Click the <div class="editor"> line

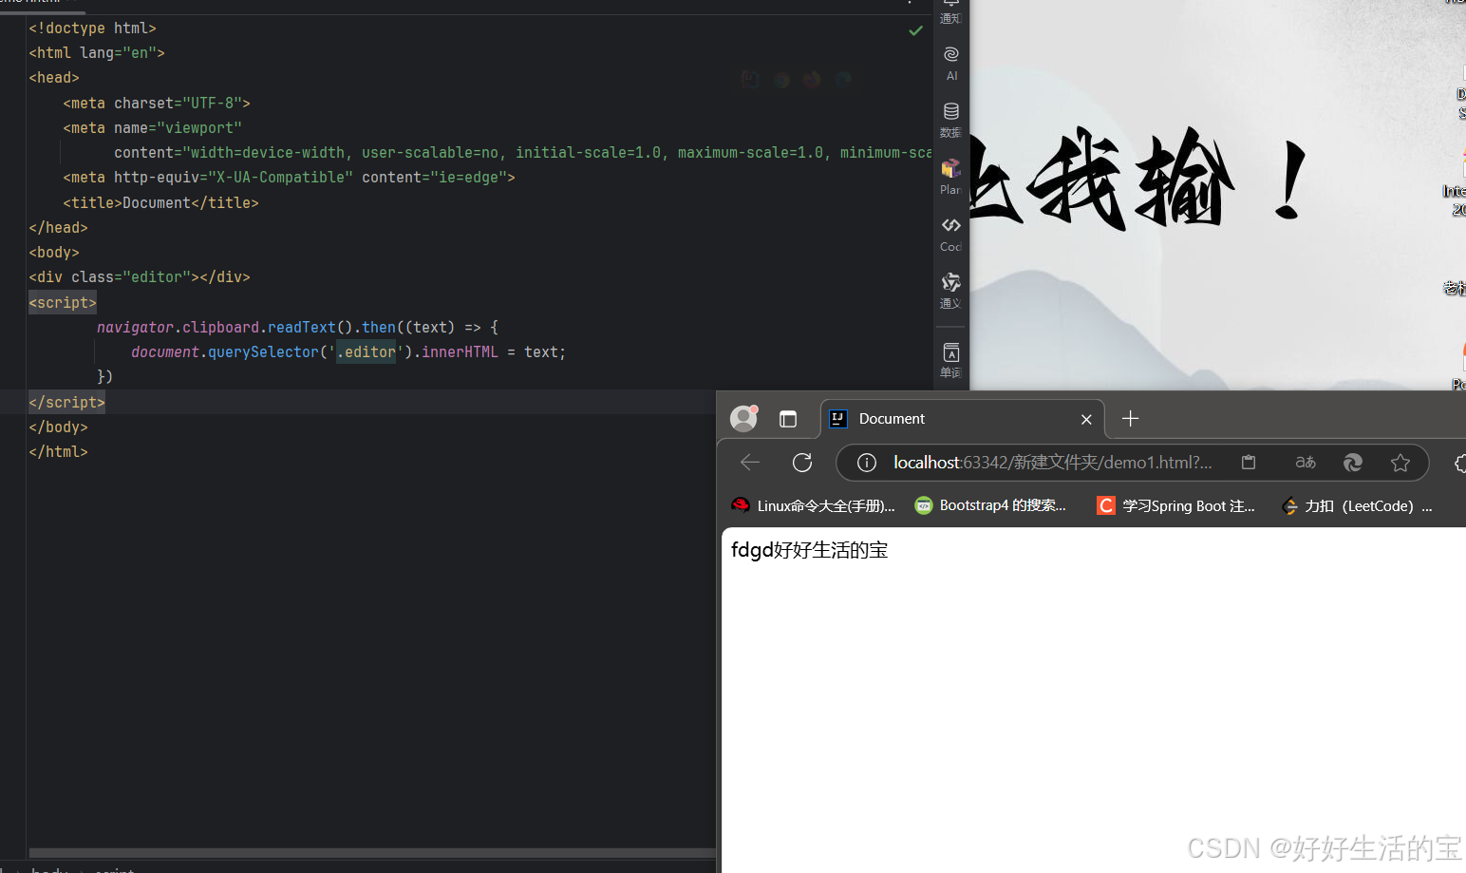click(140, 276)
